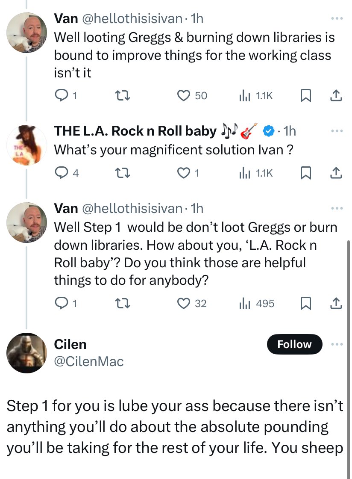Open Cilen's knight profile picture
The width and height of the screenshot is (352, 479).
(x=26, y=353)
